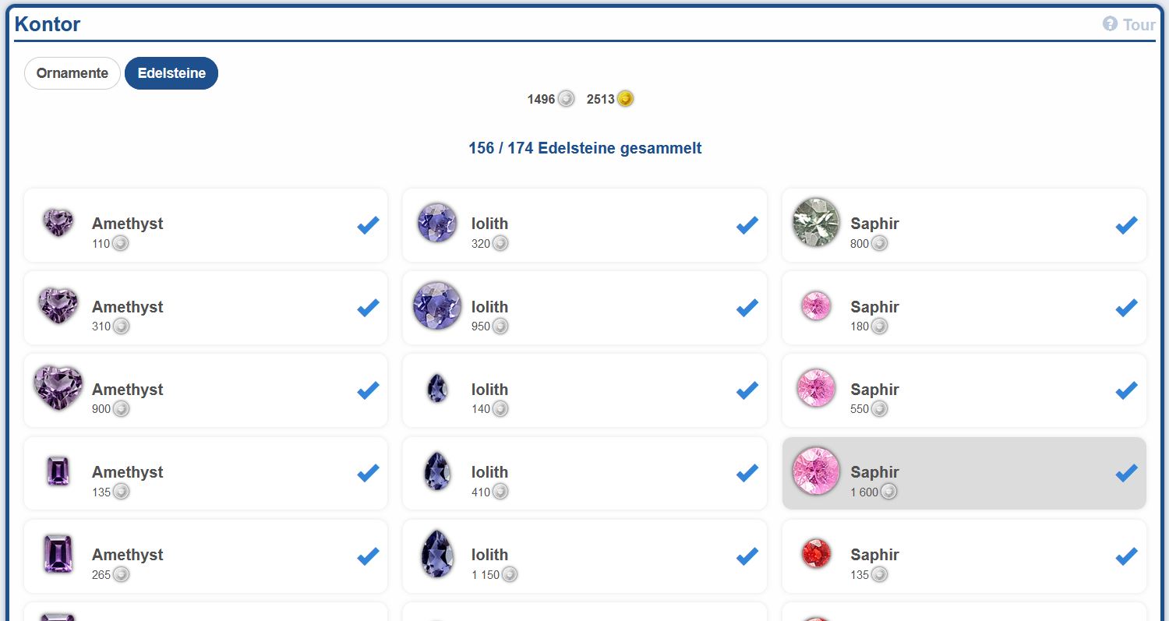Click the large heart Amethyst gem priced 900
This screenshot has height=621, width=1169.
[x=58, y=388]
